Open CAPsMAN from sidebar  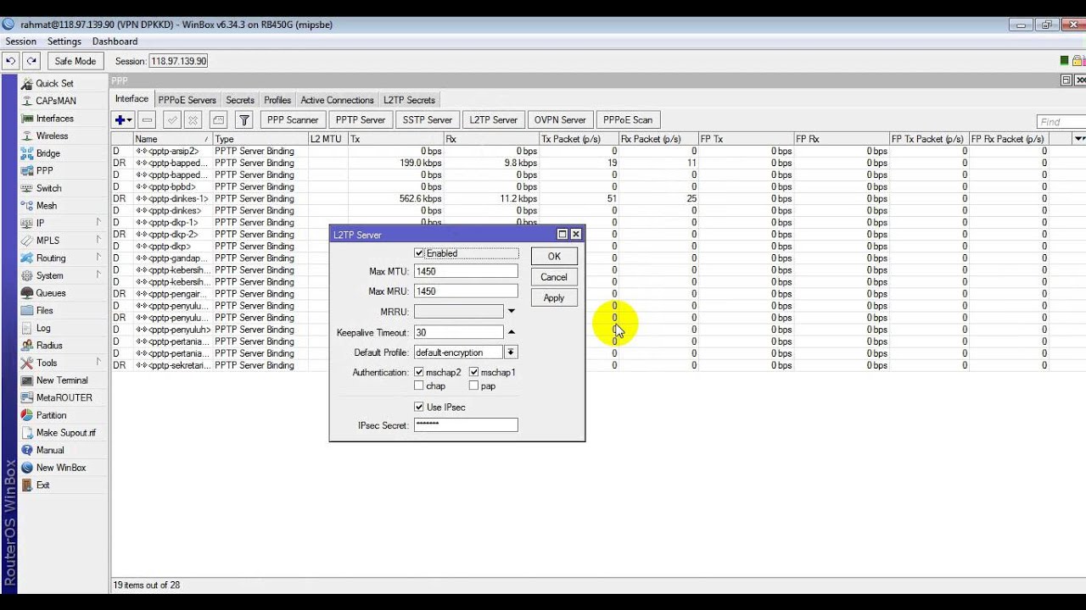(56, 101)
